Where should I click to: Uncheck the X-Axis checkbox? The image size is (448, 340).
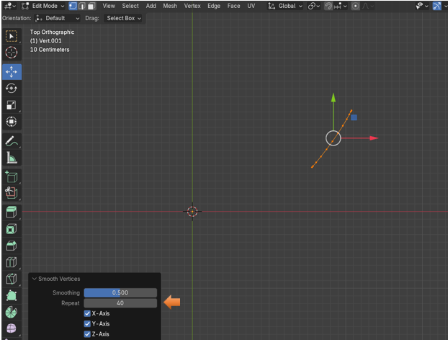click(87, 313)
